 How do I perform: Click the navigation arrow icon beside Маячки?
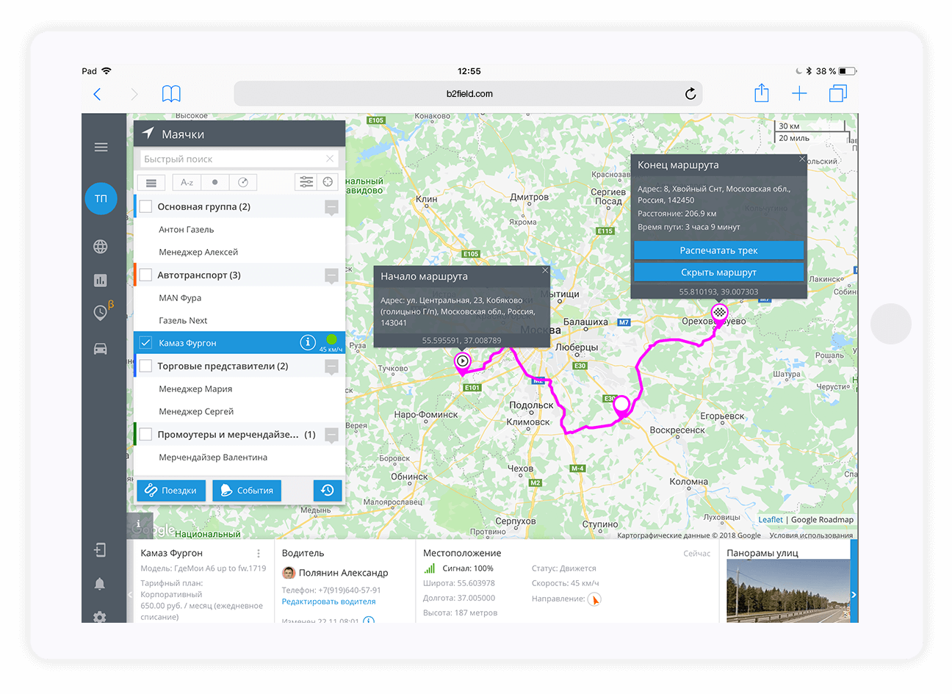[x=148, y=133]
